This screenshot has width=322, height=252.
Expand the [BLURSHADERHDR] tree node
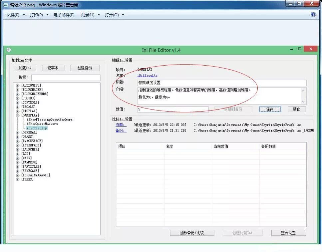17,94
